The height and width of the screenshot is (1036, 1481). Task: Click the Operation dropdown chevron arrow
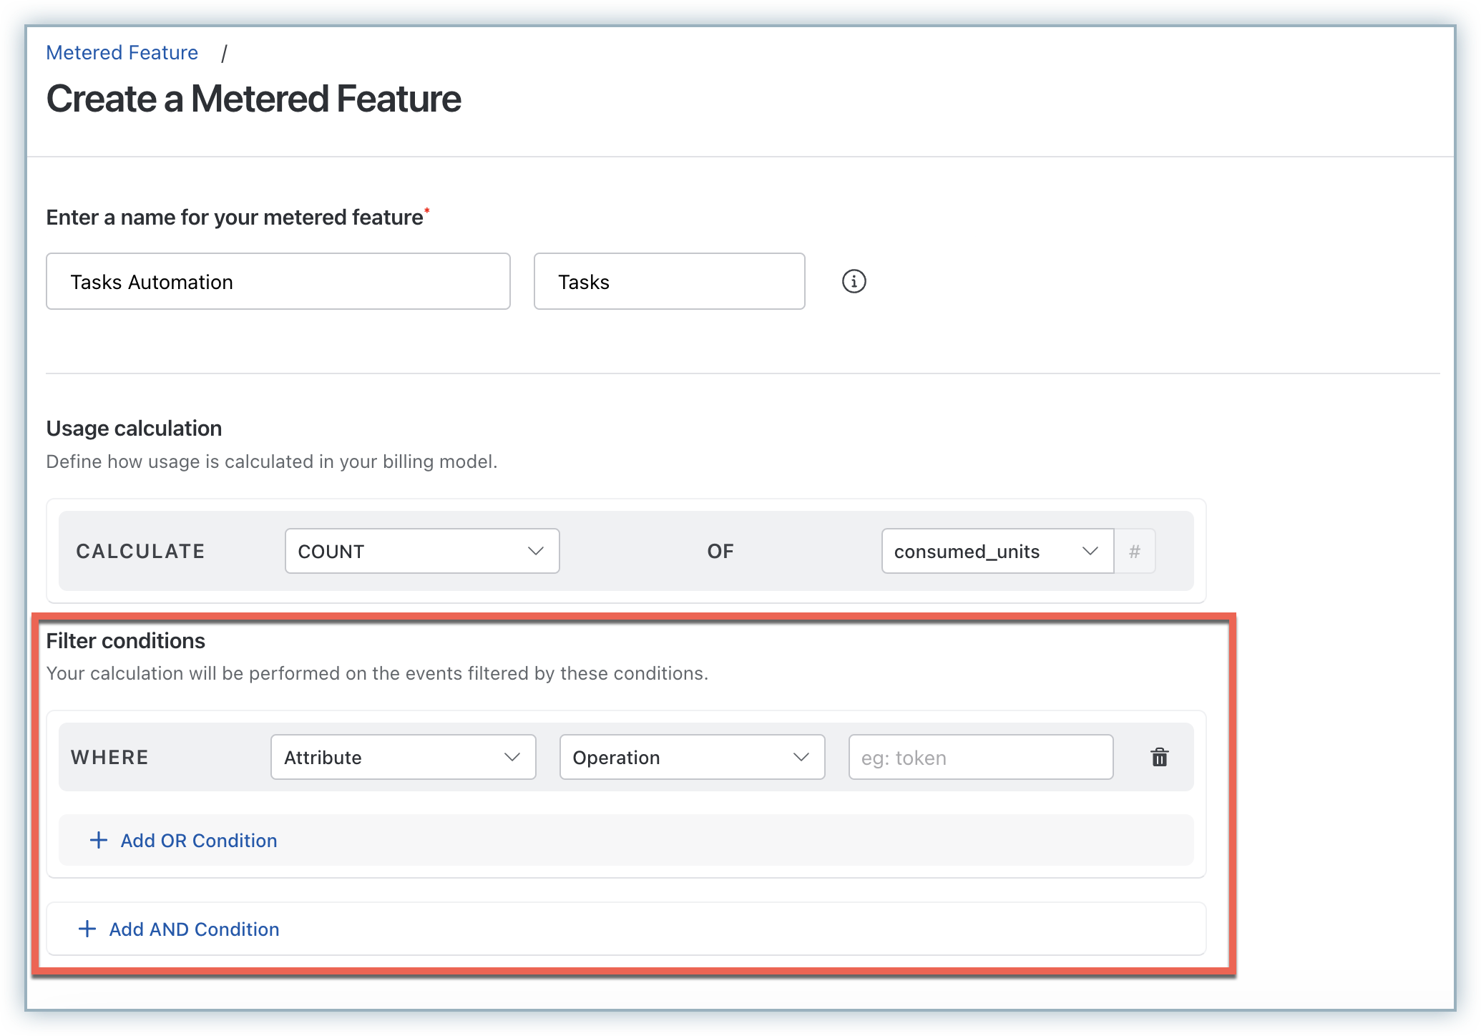click(801, 757)
